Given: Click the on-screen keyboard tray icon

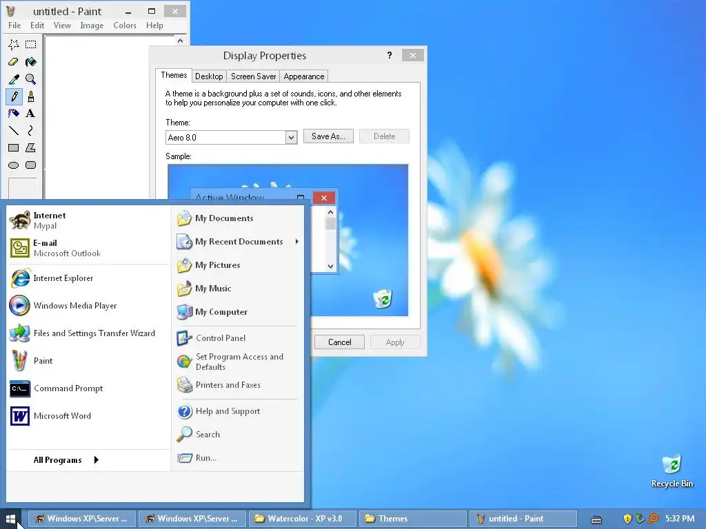Looking at the screenshot, I should pos(596,519).
